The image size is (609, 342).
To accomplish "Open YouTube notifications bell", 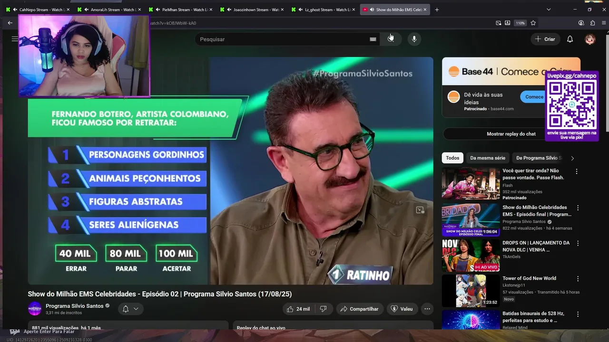I will tap(570, 39).
